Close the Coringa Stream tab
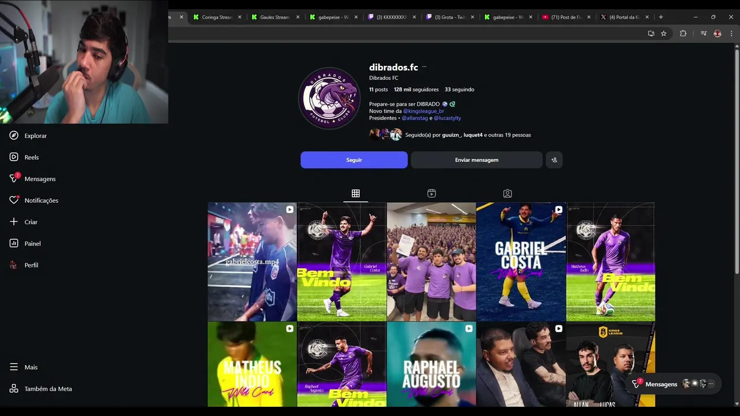 point(239,17)
